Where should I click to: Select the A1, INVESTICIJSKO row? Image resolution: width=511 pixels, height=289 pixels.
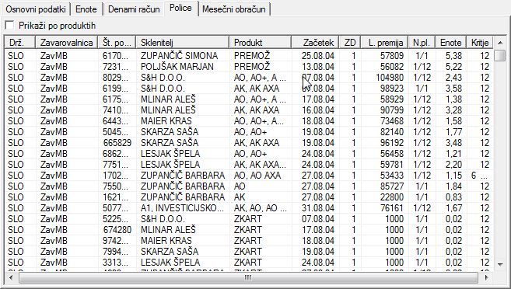249,208
